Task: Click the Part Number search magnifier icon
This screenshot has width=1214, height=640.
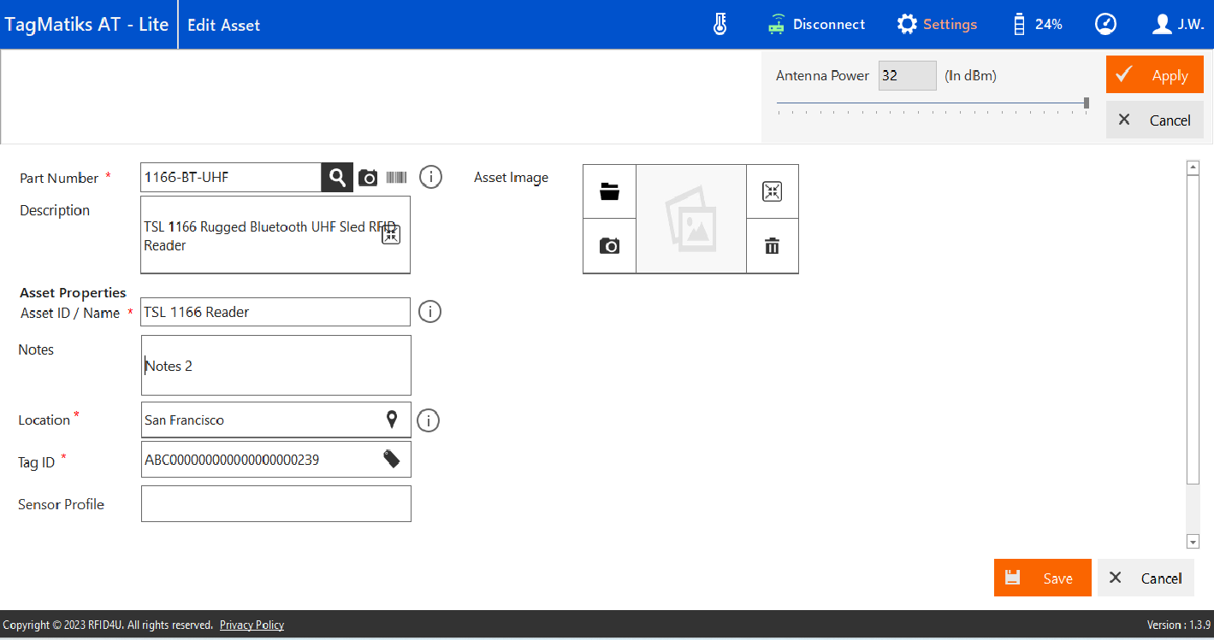Action: pos(337,178)
